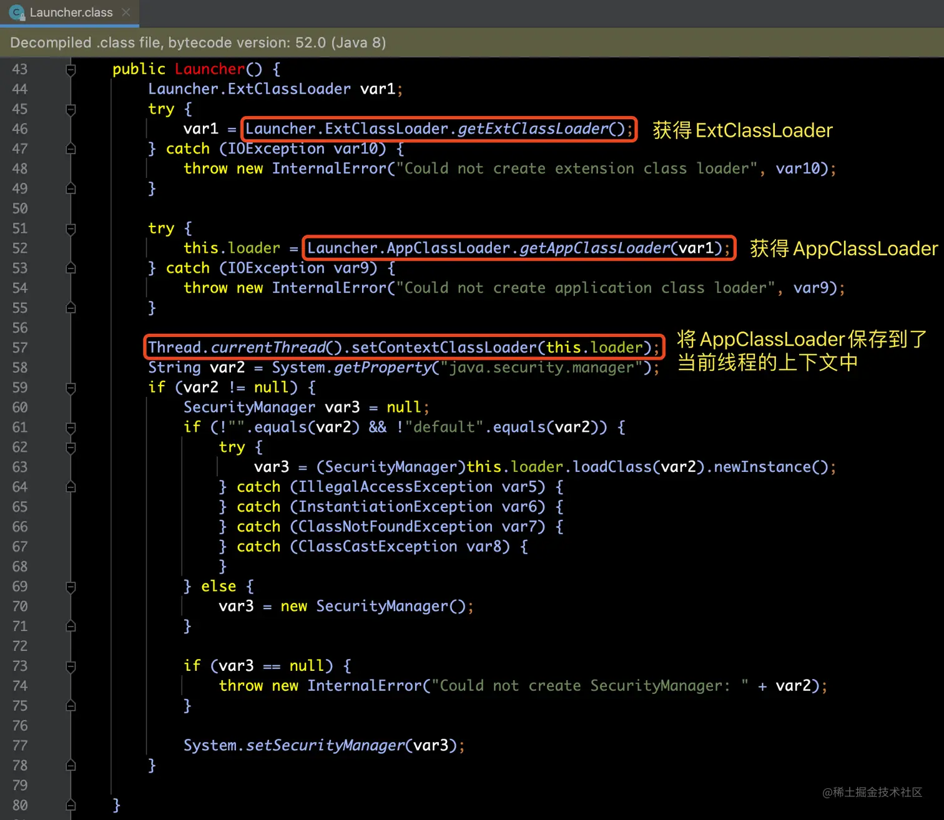Click loadClass call on line 63
This screenshot has width=944, height=820.
pos(612,467)
